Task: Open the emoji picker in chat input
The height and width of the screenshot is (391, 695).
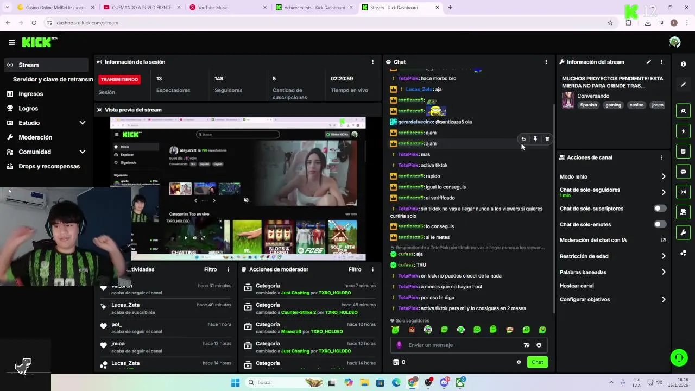Action: (x=539, y=345)
